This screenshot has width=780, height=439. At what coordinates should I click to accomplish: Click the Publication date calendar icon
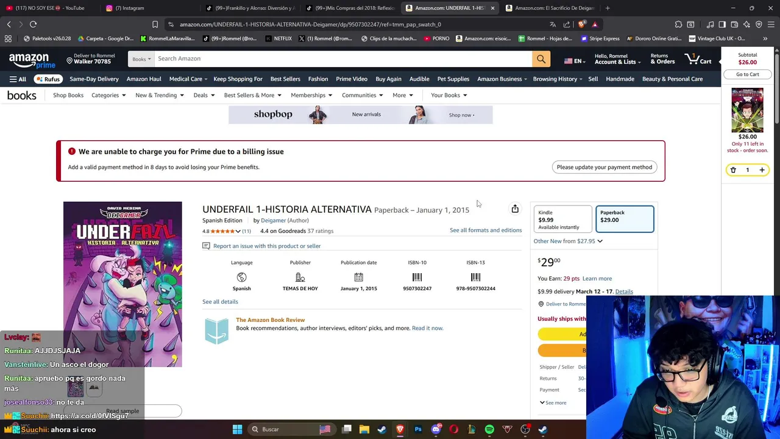coord(358,277)
